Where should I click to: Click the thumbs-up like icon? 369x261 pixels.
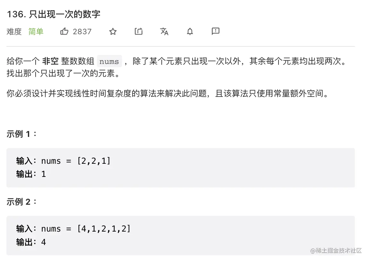[x=64, y=31]
